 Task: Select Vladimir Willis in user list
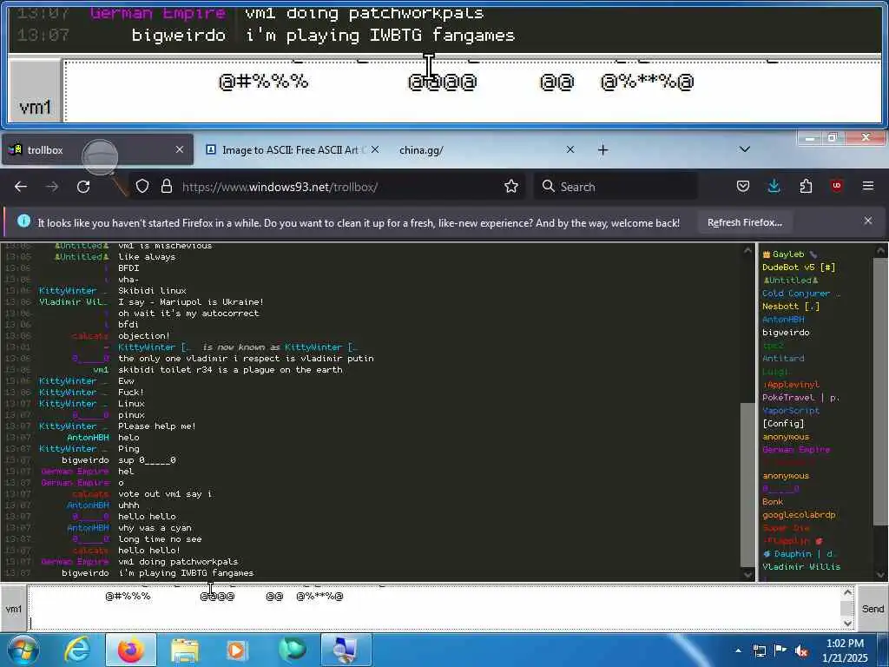pos(801,567)
